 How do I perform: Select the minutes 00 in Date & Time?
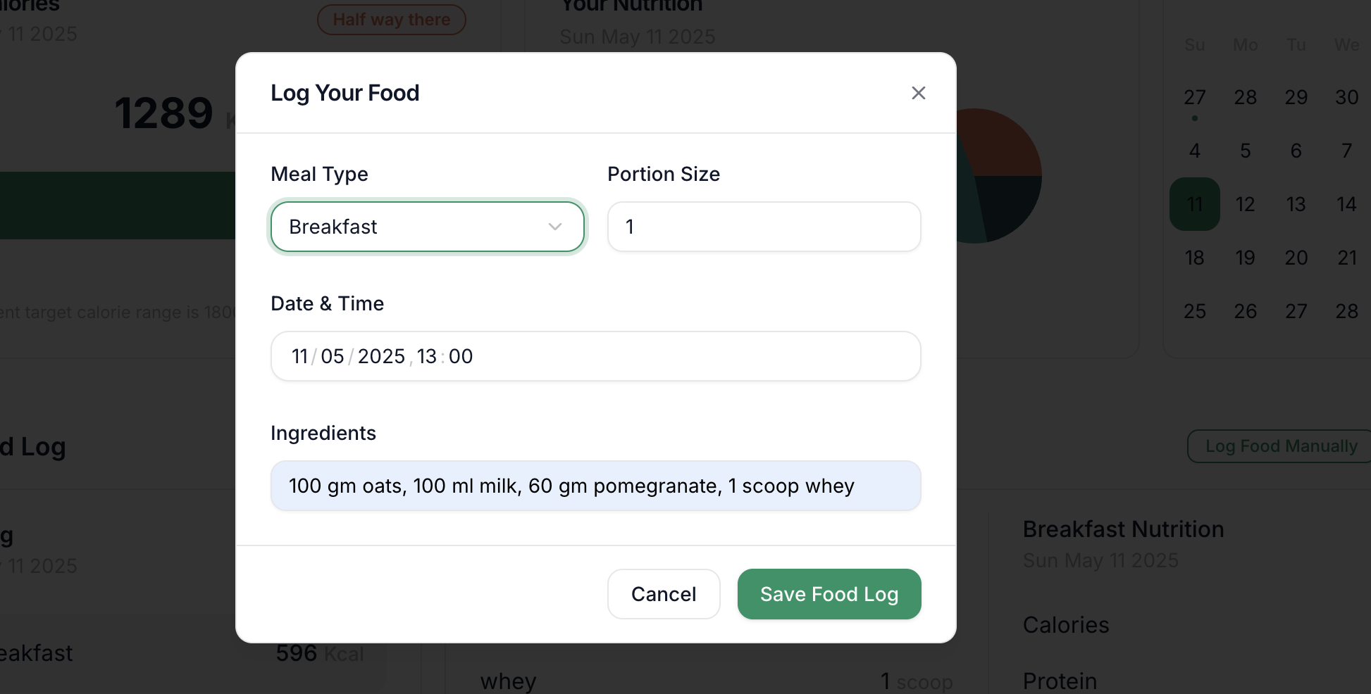[461, 356]
